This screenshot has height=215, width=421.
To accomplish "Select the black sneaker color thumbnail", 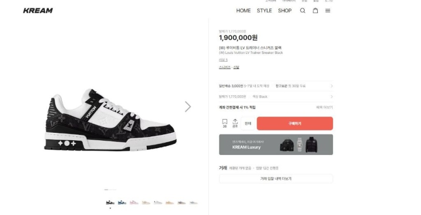I will tap(110, 202).
